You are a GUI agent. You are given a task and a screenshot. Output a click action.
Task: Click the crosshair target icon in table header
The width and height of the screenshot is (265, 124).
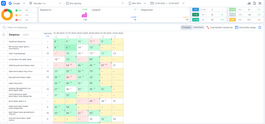[4, 35]
